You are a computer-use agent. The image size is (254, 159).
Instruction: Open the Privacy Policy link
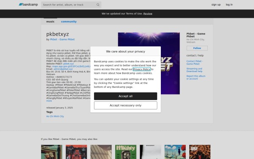[x=141, y=69]
